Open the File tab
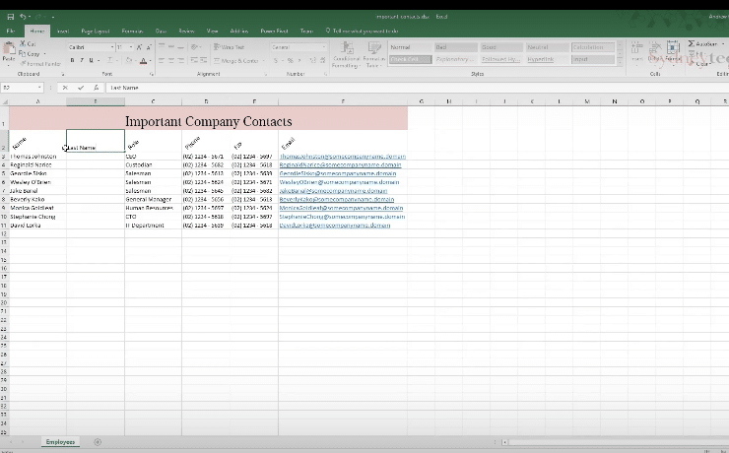This screenshot has width=729, height=453. point(11,32)
